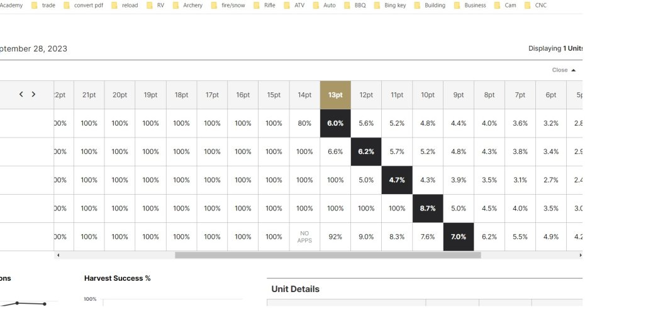Click the NO APPS cell
The width and height of the screenshot is (658, 314).
pos(304,237)
